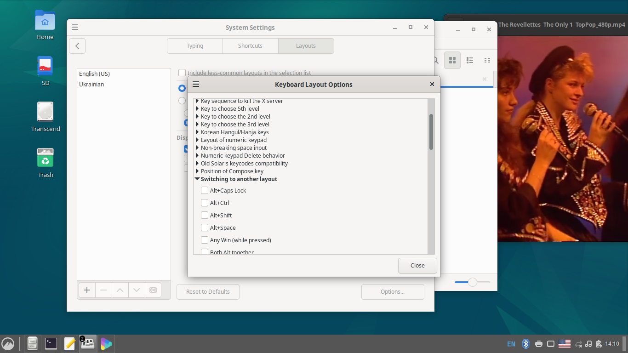Click the Bluetooth tray icon
This screenshot has width=628, height=353.
[526, 343]
